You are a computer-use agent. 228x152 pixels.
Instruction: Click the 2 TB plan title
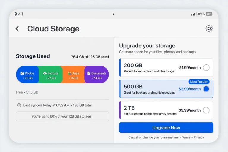point(129,108)
